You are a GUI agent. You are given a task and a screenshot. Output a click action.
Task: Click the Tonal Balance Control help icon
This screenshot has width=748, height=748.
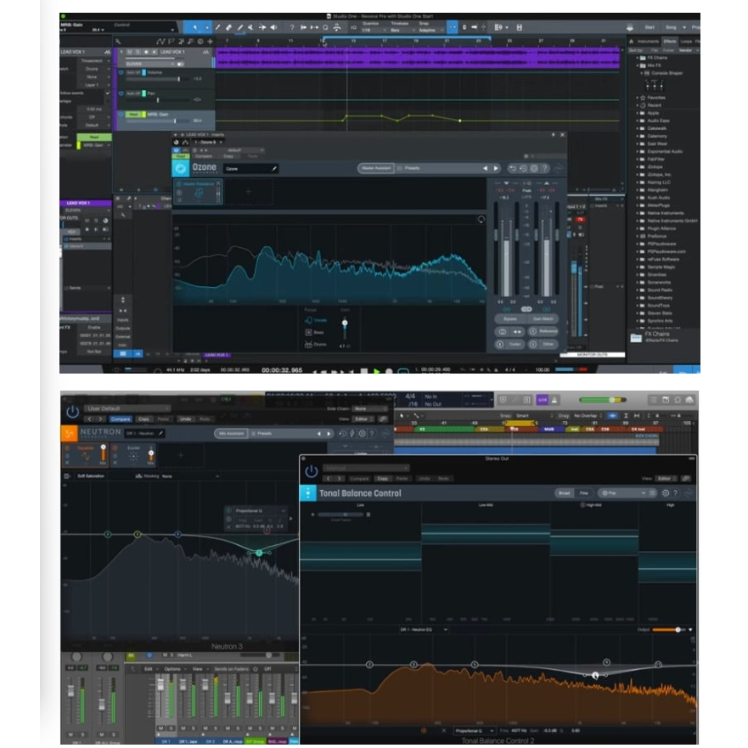675,493
